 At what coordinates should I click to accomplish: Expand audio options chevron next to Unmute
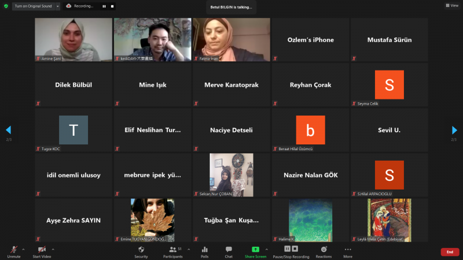[23, 250]
